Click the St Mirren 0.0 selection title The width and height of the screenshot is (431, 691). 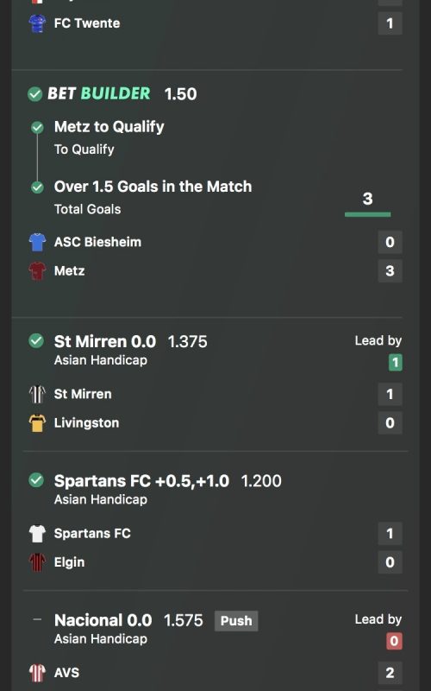(x=104, y=341)
